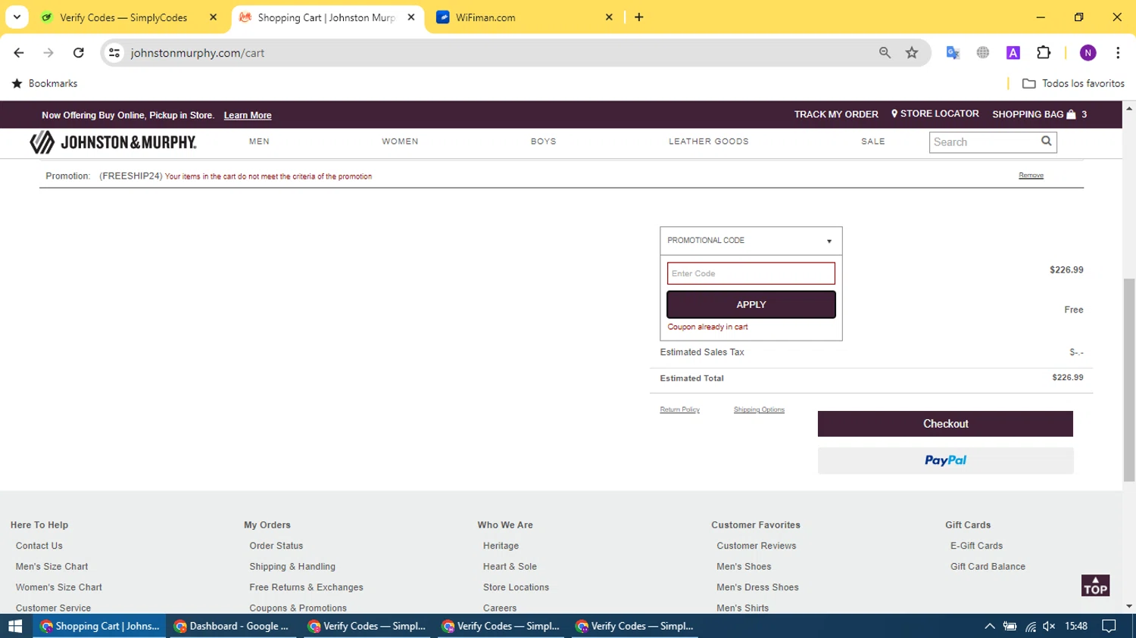The height and width of the screenshot is (638, 1136).
Task: Open Free Returns & Exchanges
Action: [x=306, y=587]
